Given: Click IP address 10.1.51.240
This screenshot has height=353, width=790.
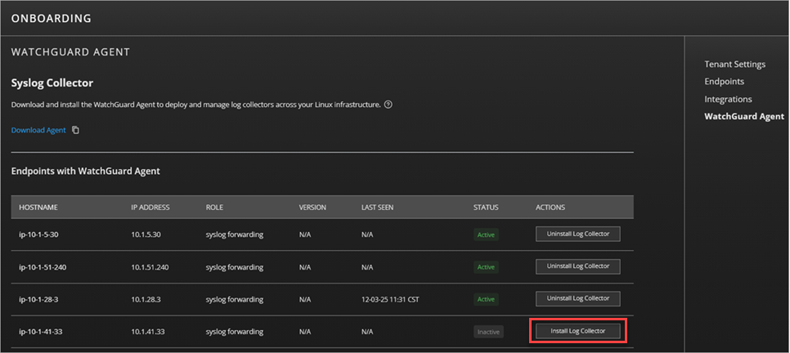Looking at the screenshot, I should coord(150,267).
